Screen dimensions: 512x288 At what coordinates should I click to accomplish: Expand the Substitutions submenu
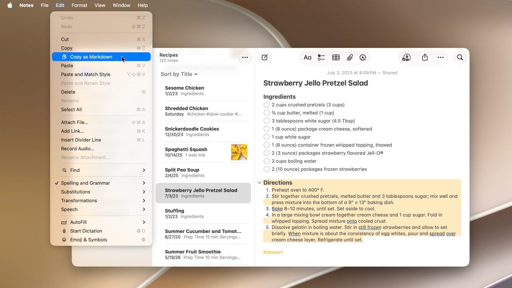(x=144, y=192)
